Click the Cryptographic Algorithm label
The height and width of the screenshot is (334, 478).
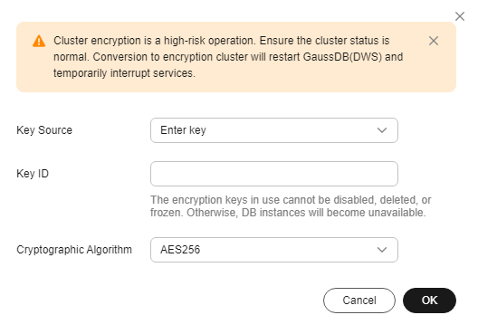point(74,250)
